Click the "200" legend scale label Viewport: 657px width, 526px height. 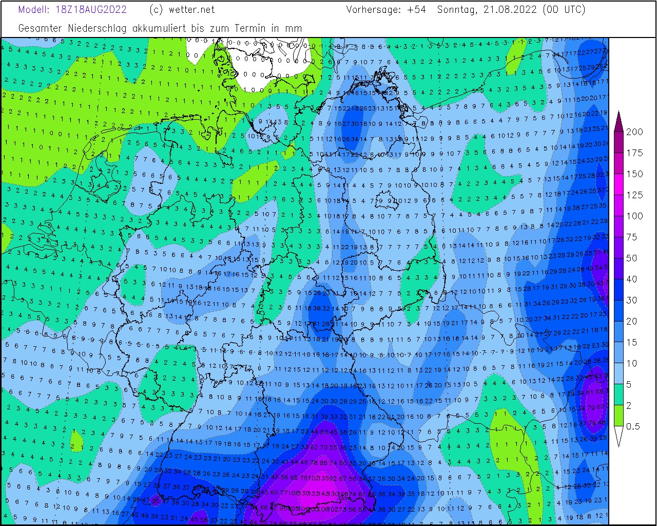(634, 132)
